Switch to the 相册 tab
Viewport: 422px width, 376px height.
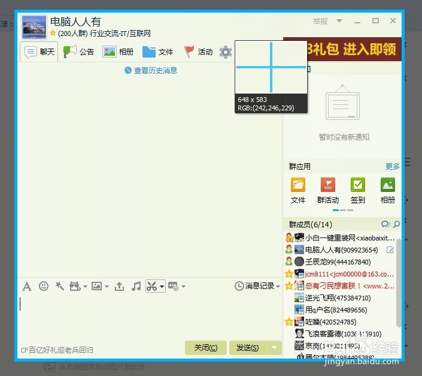[x=118, y=52]
